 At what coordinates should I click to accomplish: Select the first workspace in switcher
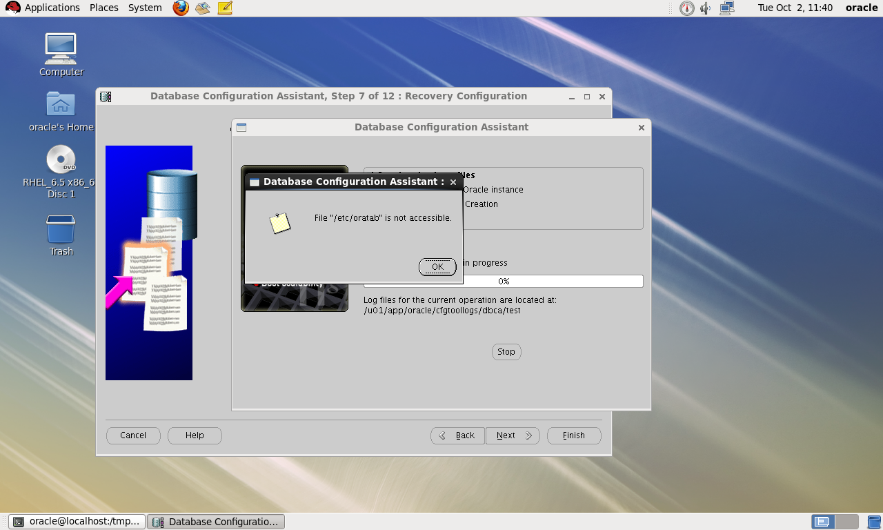click(824, 522)
